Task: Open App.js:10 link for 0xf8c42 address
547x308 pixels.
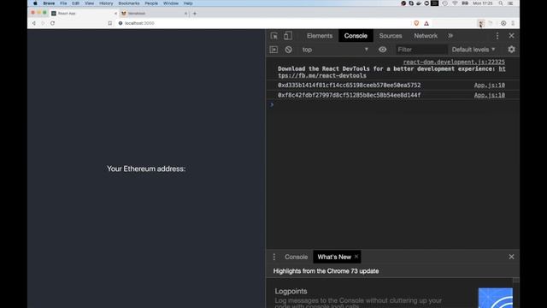Action: (489, 95)
